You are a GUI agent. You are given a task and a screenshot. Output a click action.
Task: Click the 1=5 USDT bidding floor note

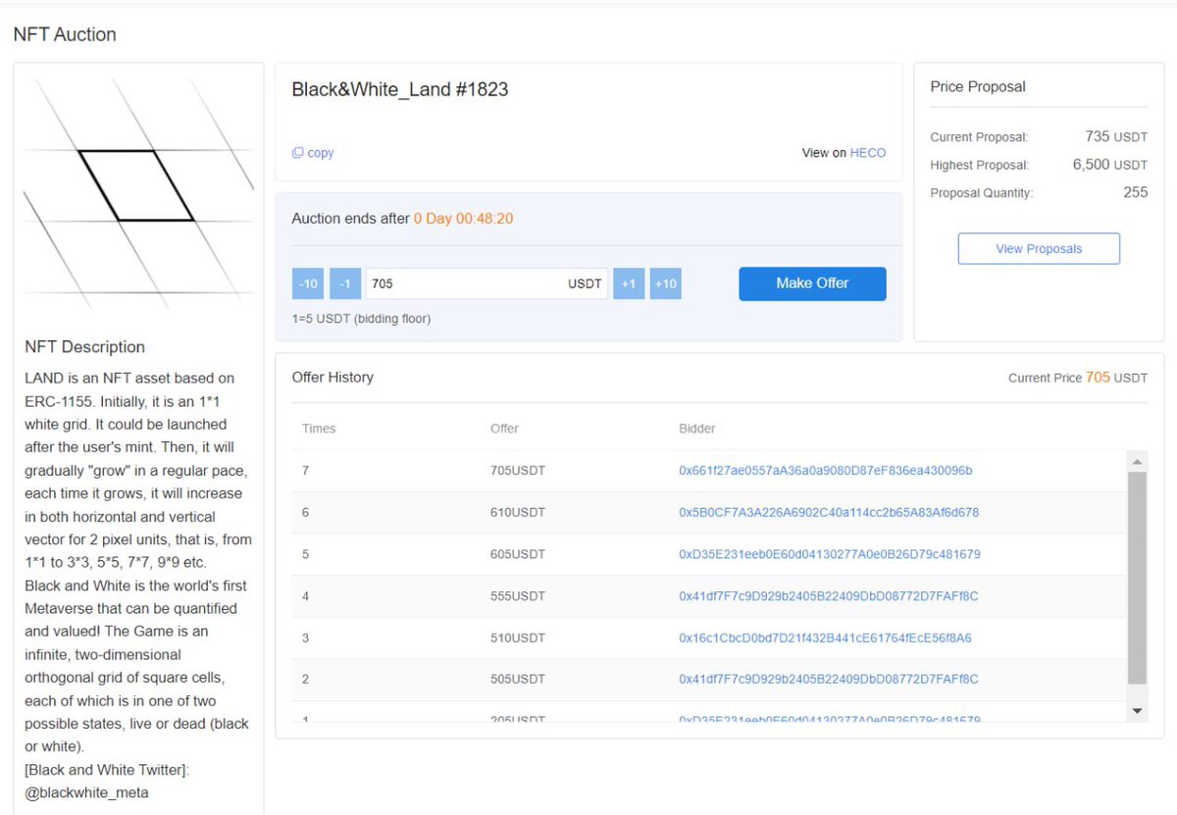pos(361,319)
